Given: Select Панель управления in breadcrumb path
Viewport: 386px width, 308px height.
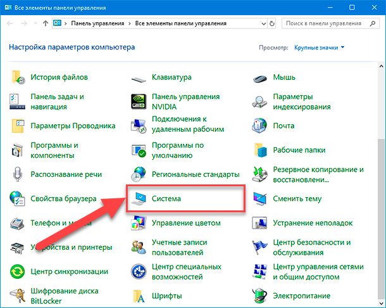Looking at the screenshot, I should tap(97, 23).
